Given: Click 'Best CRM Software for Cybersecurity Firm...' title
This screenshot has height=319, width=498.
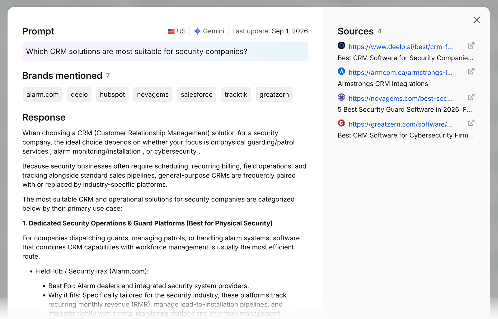Looking at the screenshot, I should 406,135.
